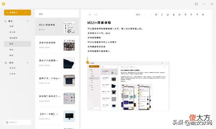Screen dimensions: 216x129
Task: Undo the last edit in the note
Action: click(x=90, y=15)
